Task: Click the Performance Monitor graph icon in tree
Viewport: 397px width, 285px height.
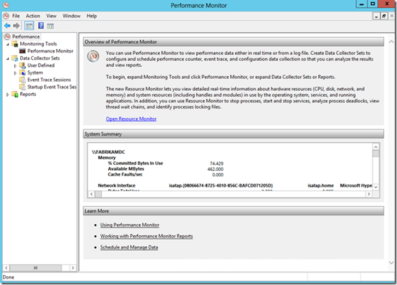Action: pyautogui.click(x=22, y=51)
